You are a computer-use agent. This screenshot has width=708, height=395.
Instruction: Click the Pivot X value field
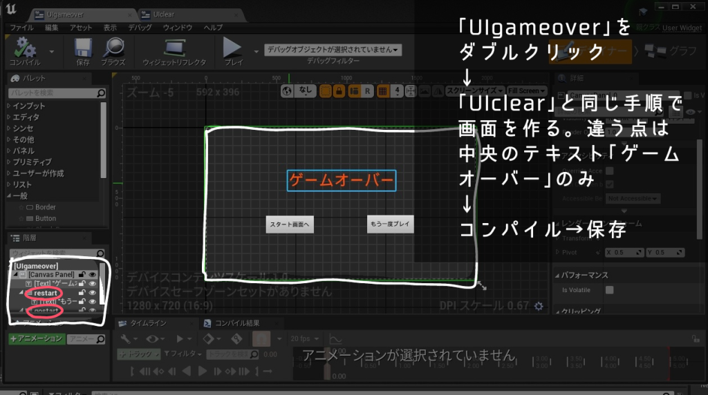coord(621,252)
